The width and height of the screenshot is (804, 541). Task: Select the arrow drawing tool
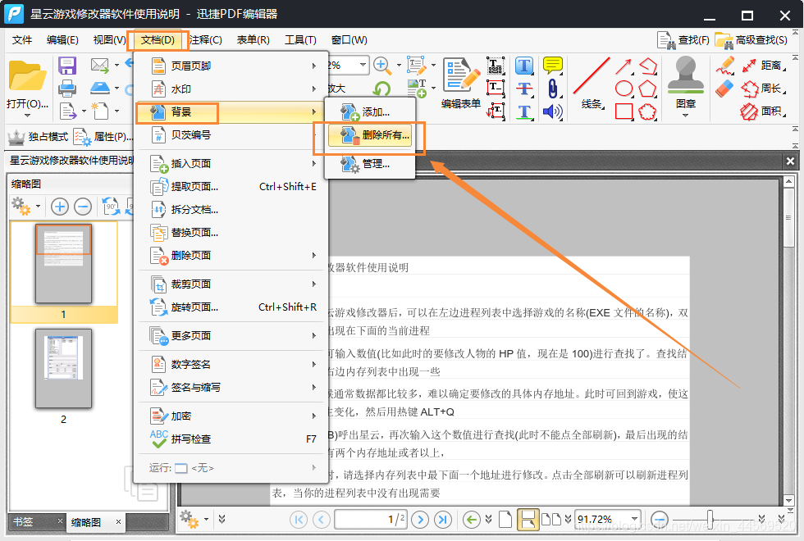624,66
